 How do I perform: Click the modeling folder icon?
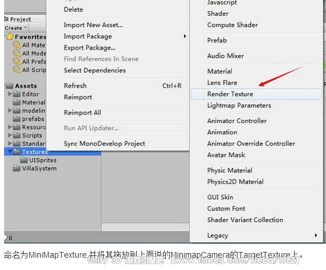coord(17,110)
